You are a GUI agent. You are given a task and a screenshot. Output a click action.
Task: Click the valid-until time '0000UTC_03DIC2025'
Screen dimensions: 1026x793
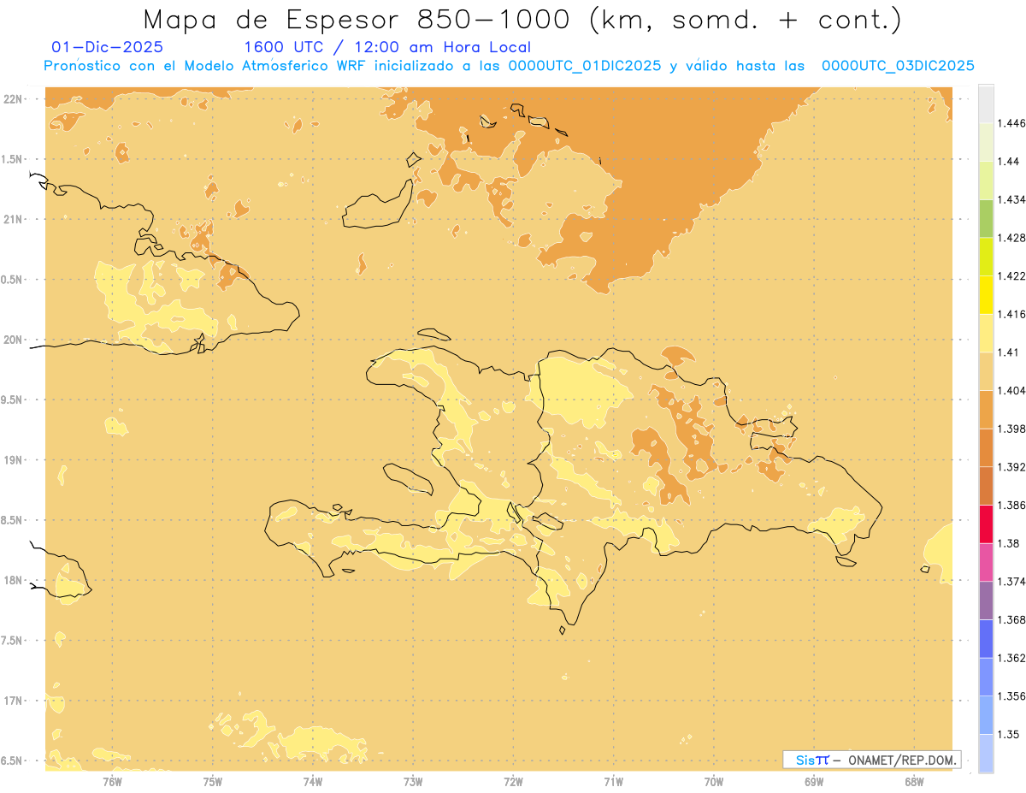pos(898,66)
